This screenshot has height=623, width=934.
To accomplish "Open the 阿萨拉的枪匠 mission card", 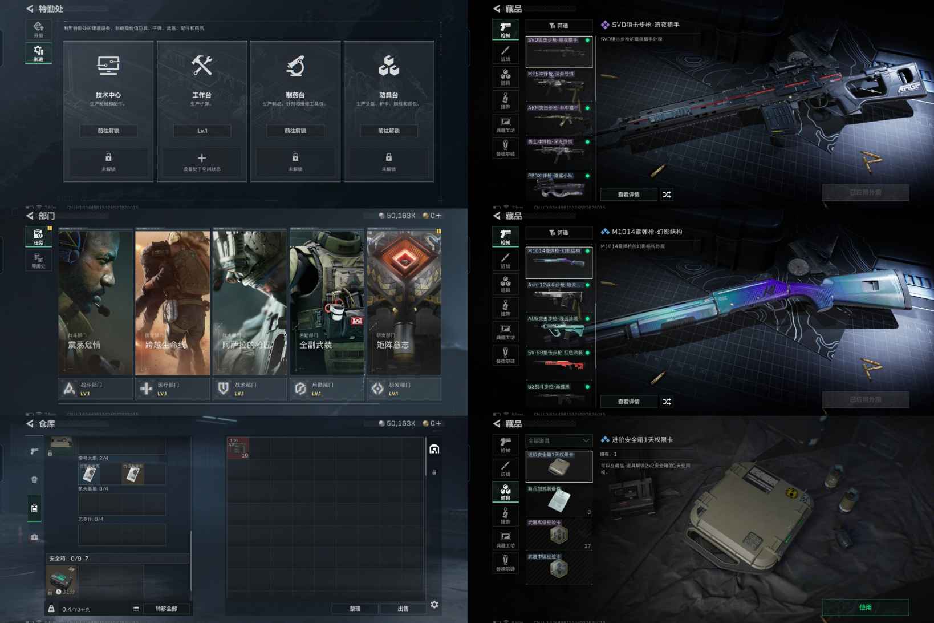I will tap(250, 302).
